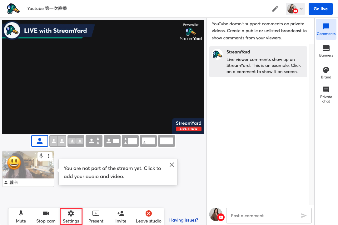Click Leave studio
The image size is (338, 225).
[x=148, y=217]
